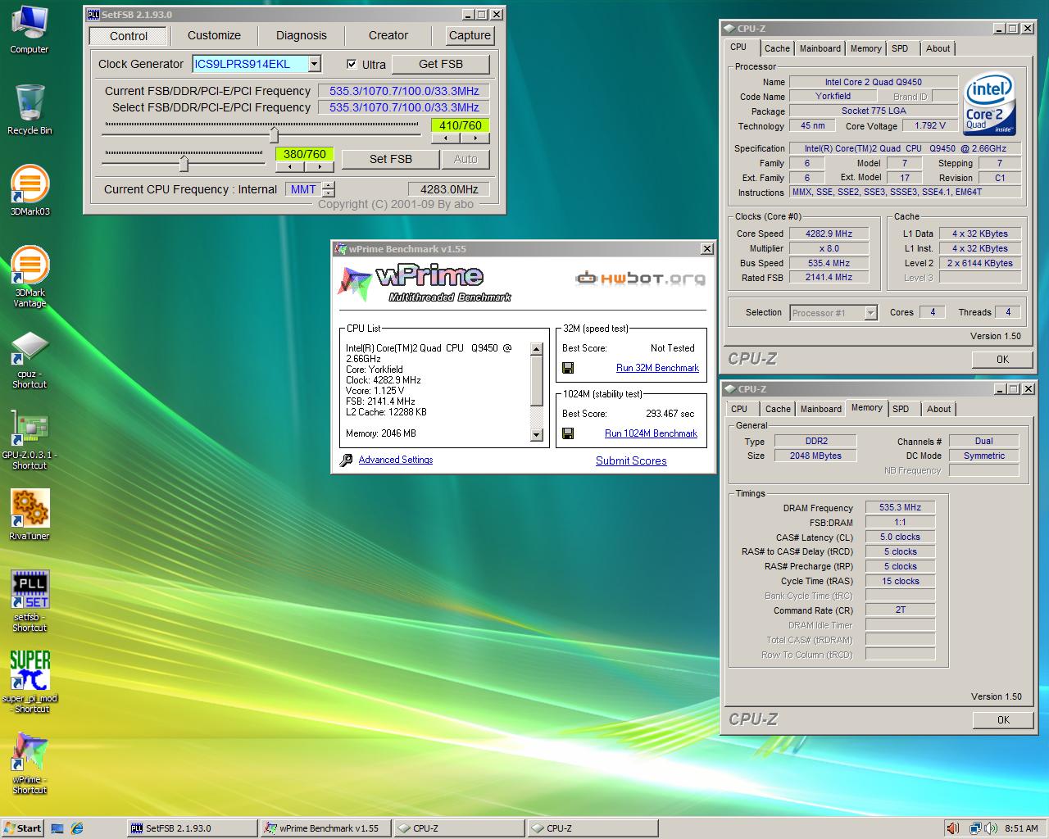Click the save icon beside 1024M Best Score
The image size is (1049, 839).
pyautogui.click(x=568, y=433)
